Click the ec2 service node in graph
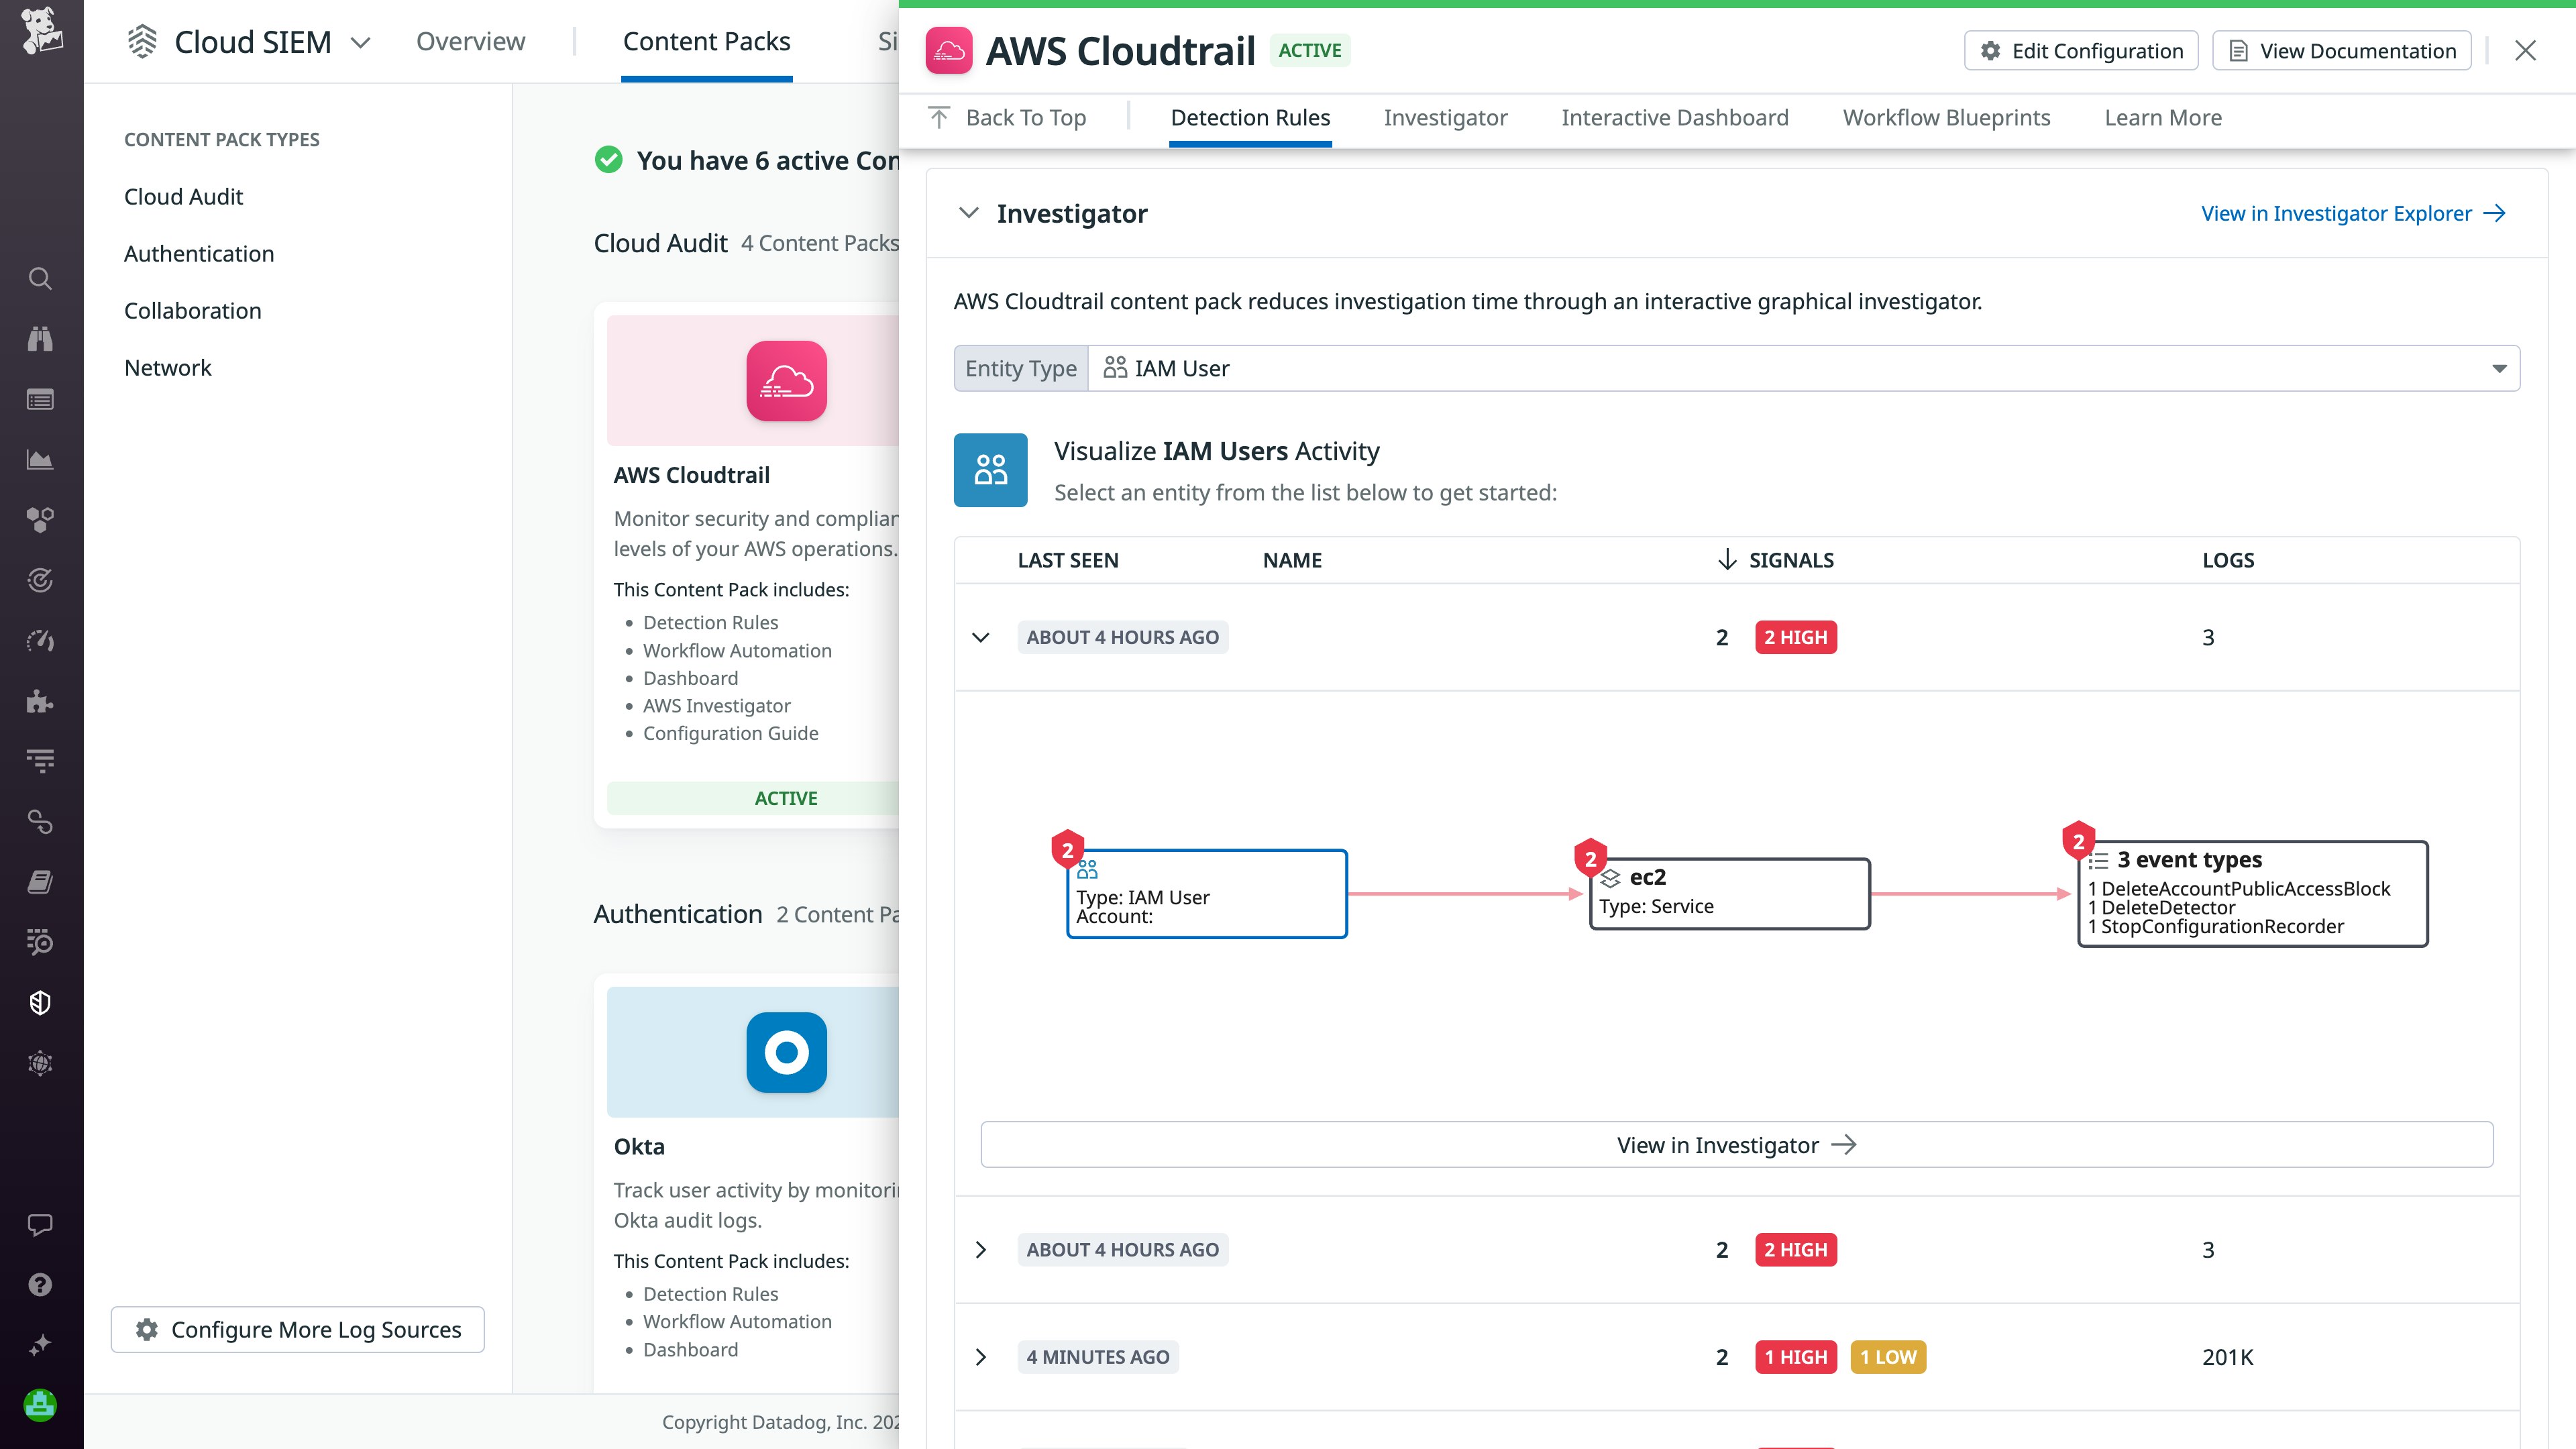 (1729, 893)
